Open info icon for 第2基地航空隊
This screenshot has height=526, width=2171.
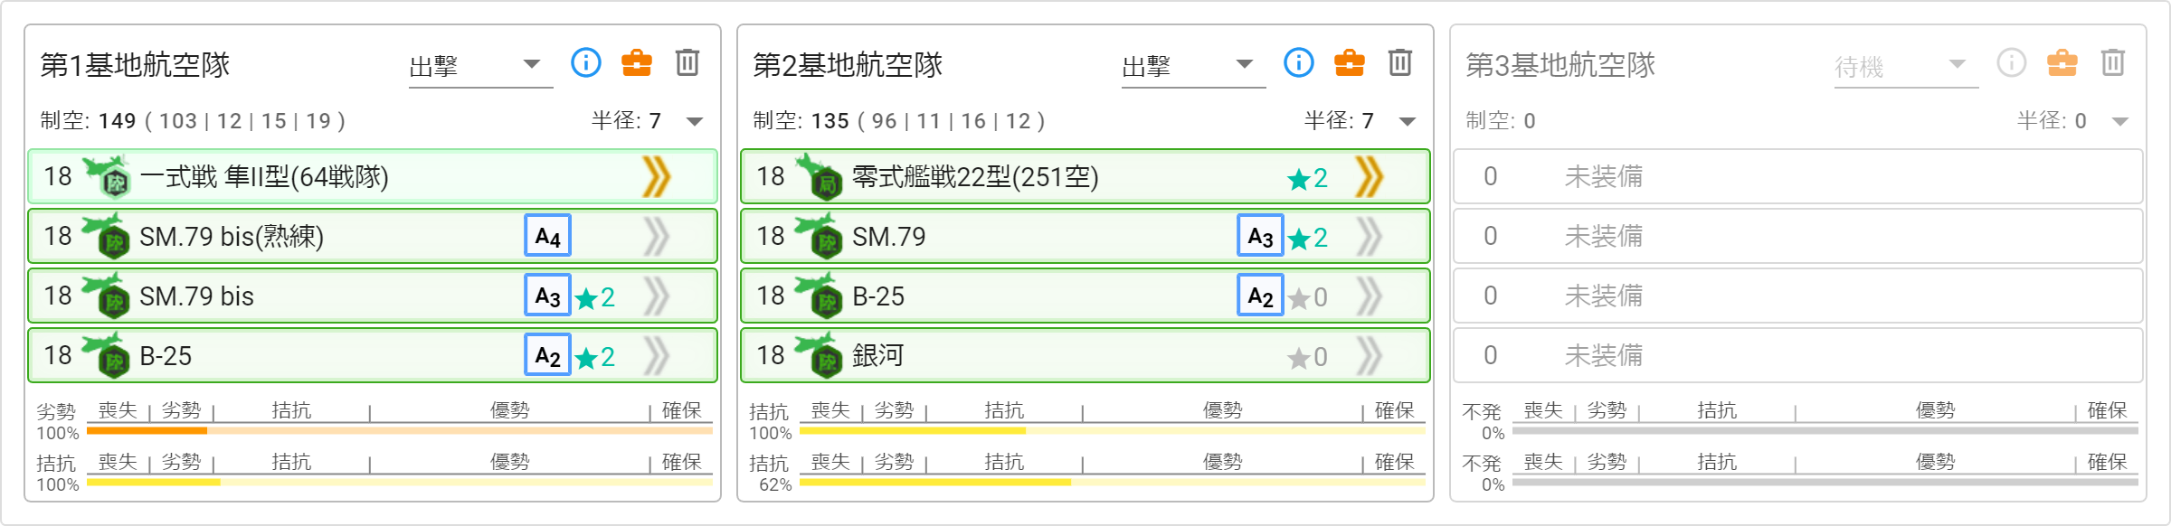point(1299,62)
